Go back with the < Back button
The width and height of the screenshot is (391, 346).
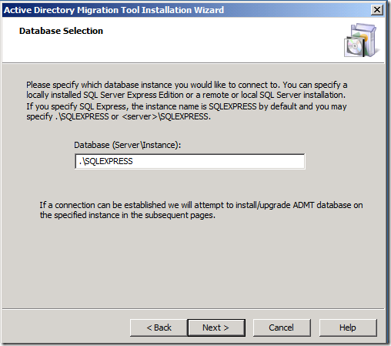tap(159, 328)
